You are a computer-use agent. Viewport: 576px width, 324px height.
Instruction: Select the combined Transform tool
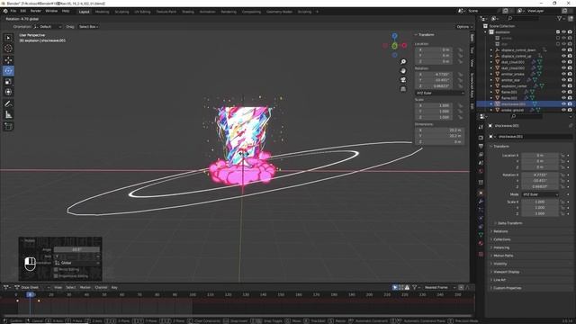pyautogui.click(x=8, y=92)
